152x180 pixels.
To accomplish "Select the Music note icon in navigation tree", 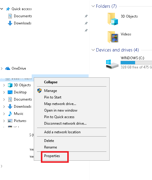I will (x=10, y=114).
